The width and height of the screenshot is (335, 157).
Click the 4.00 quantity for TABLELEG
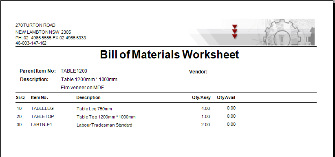pyautogui.click(x=205, y=108)
